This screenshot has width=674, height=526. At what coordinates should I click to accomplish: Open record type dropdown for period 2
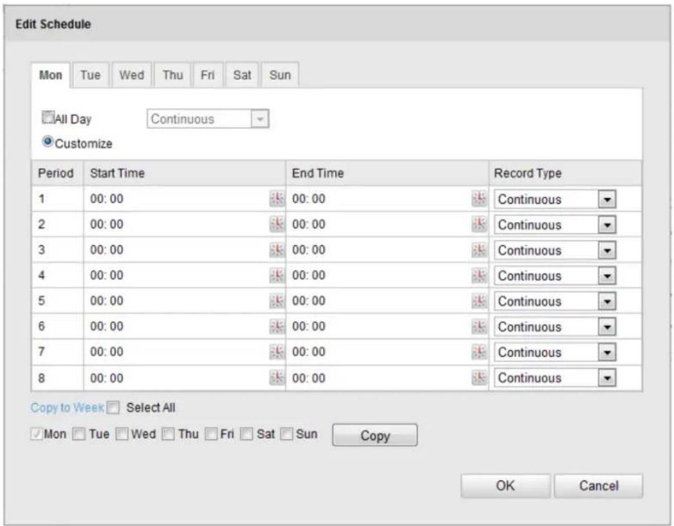tap(555, 225)
